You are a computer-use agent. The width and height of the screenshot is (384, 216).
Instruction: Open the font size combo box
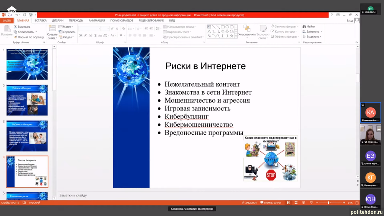pos(105,29)
